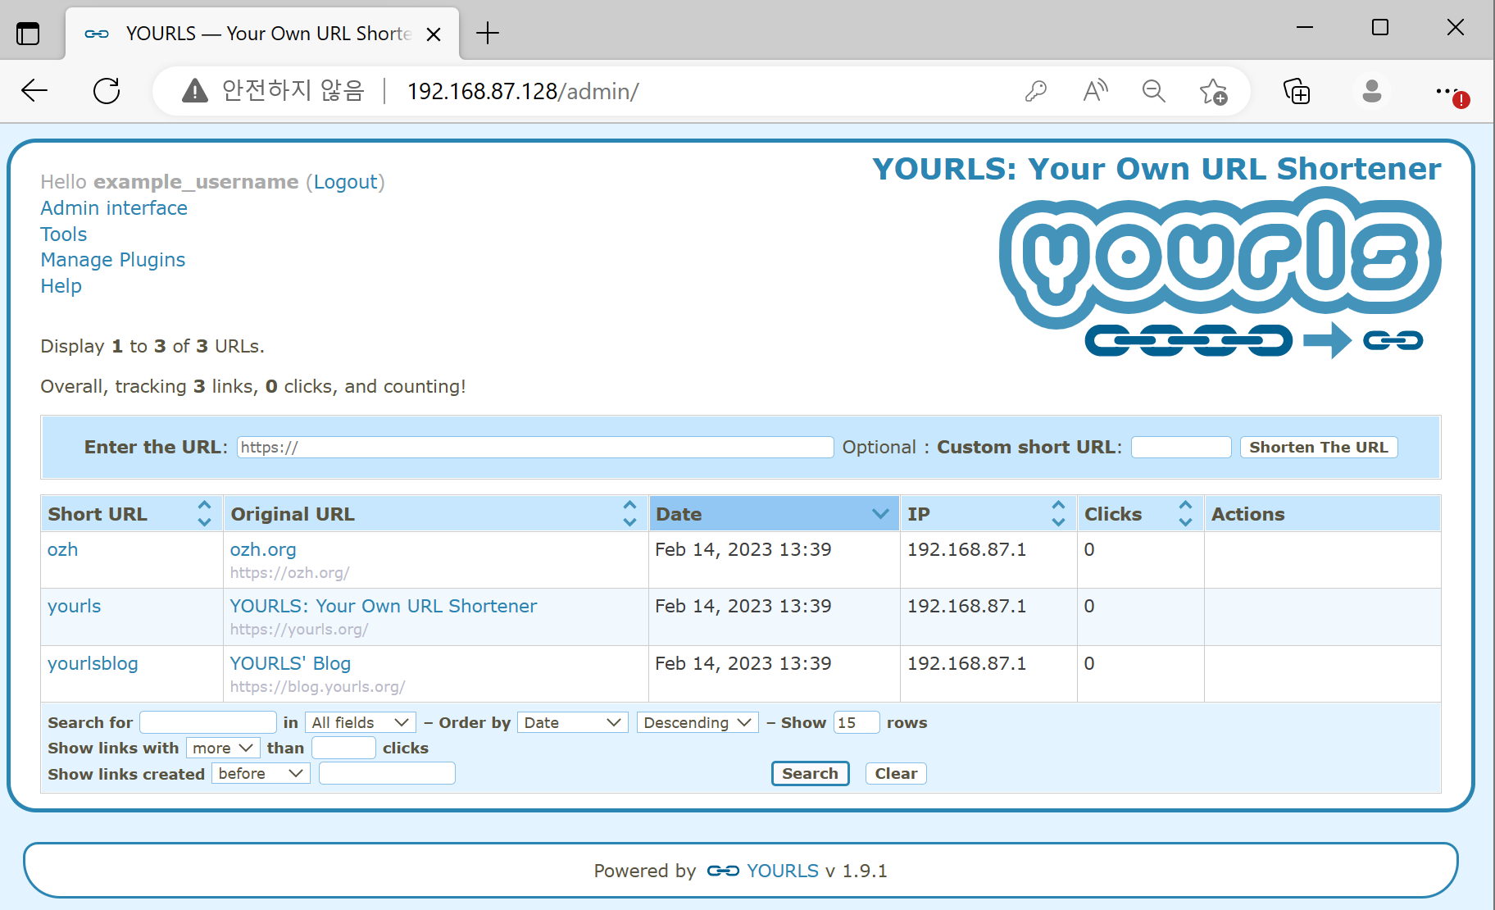Click the favorites star in address bar

click(x=1213, y=91)
